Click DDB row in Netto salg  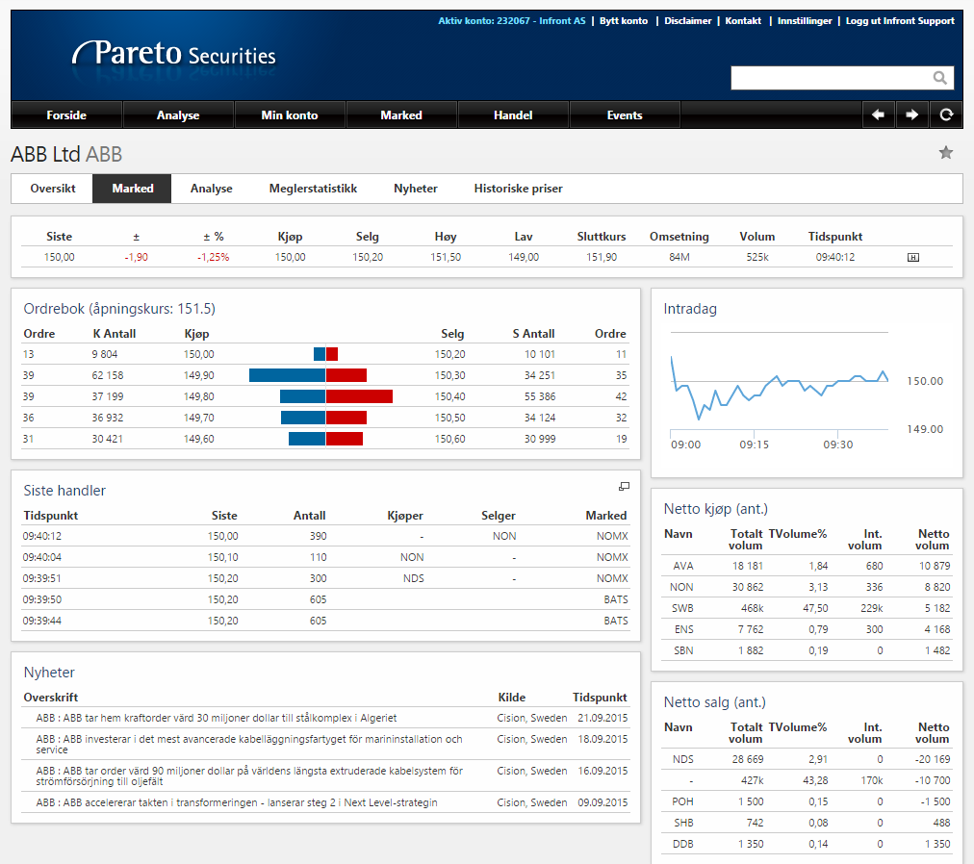coord(807,844)
